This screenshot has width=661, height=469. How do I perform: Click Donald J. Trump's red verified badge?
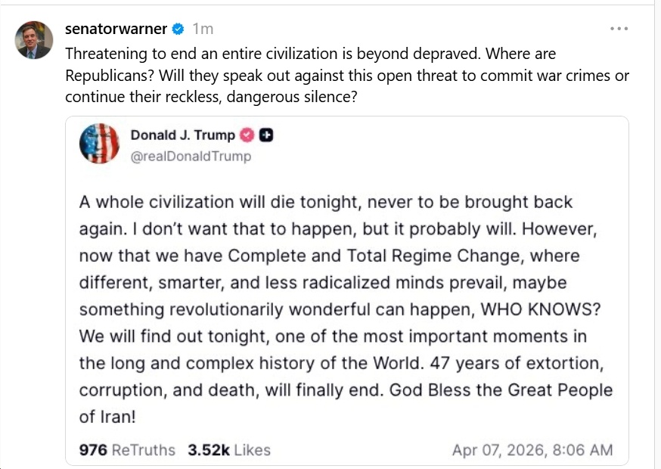click(x=247, y=135)
